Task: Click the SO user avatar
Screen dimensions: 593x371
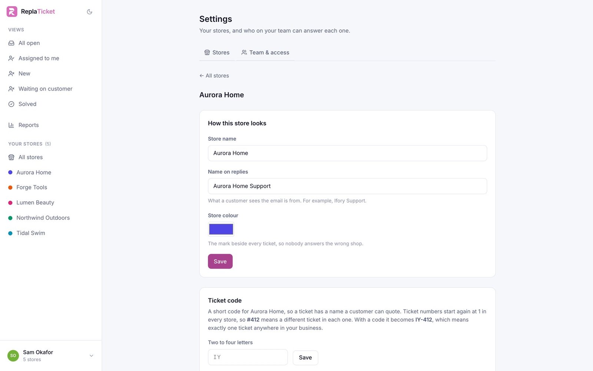Action: pyautogui.click(x=13, y=355)
